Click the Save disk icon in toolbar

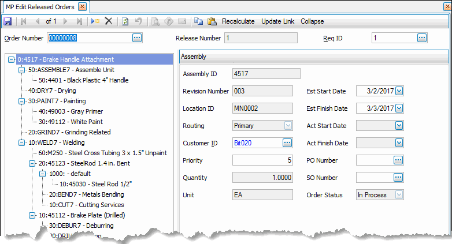coord(8,21)
